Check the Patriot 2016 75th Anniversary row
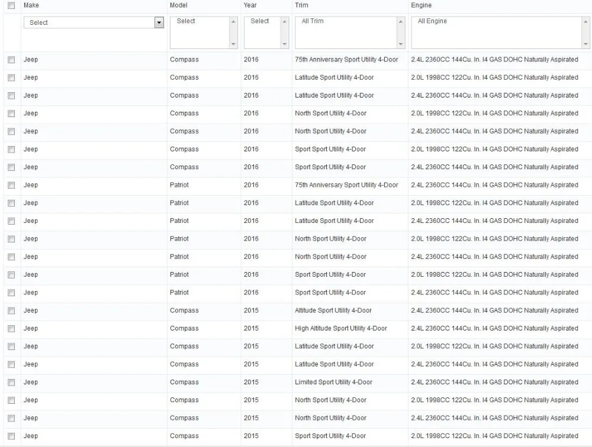The image size is (592, 447). (x=11, y=185)
